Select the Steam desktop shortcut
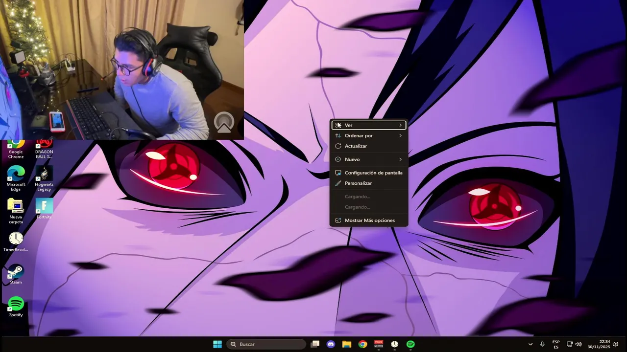Image resolution: width=627 pixels, height=352 pixels. point(16,274)
